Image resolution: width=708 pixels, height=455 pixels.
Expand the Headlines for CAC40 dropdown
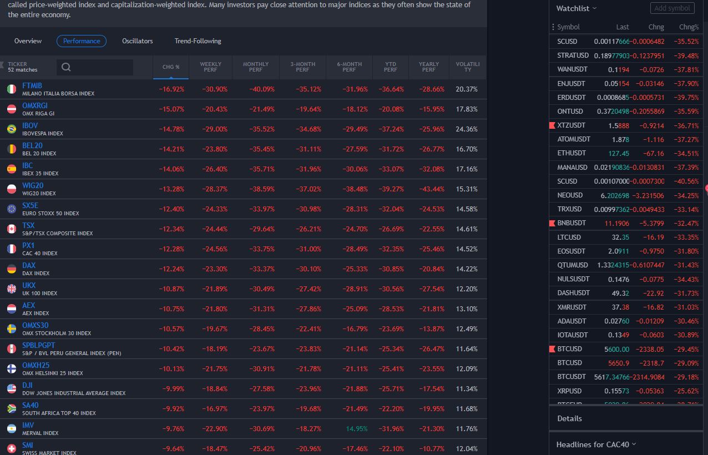(x=596, y=444)
